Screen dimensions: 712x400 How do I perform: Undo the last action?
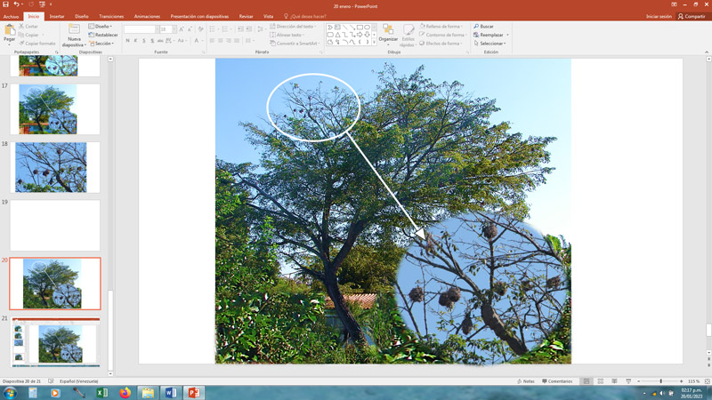pyautogui.click(x=16, y=4)
